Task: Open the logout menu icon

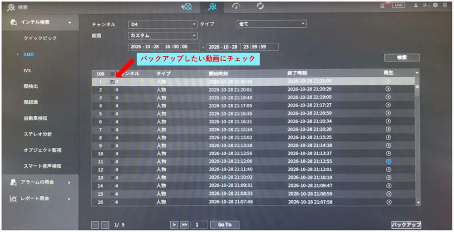Action: click(x=425, y=5)
